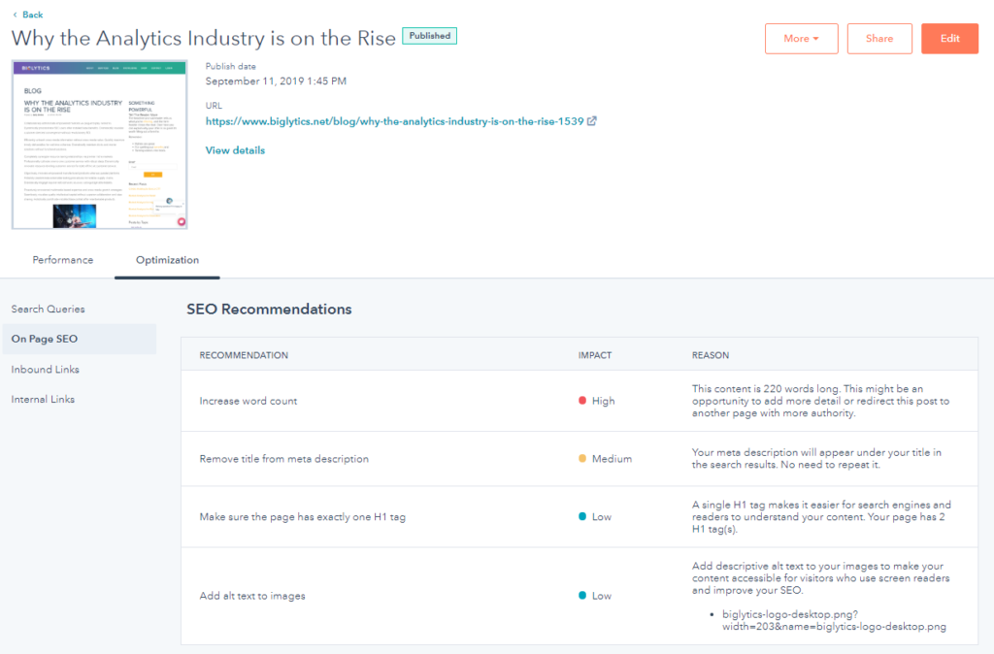994x654 pixels.
Task: Click the 'Medium' impact label
Action: tap(612, 459)
